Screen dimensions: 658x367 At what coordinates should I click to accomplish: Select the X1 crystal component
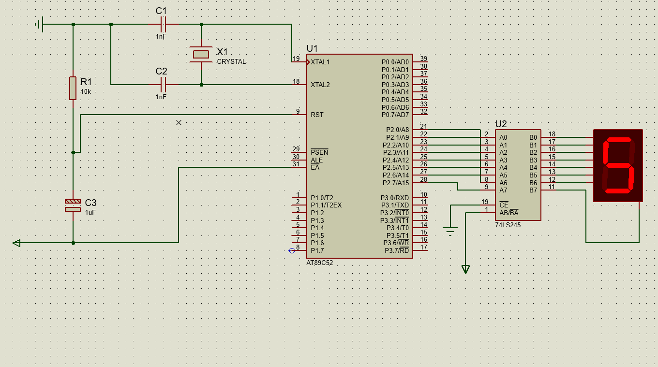click(x=201, y=54)
